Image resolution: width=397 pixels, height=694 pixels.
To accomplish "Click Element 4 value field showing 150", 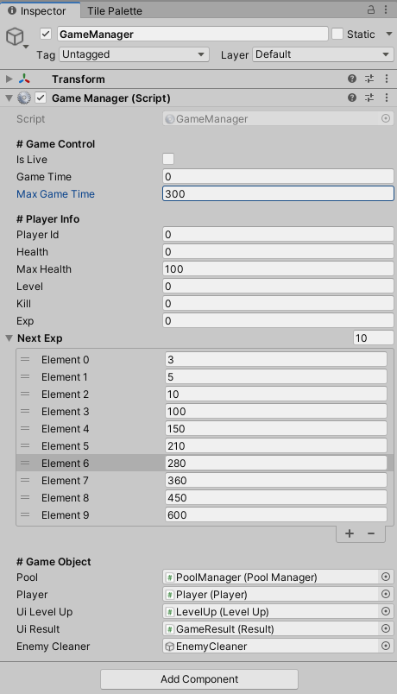I will click(x=275, y=428).
